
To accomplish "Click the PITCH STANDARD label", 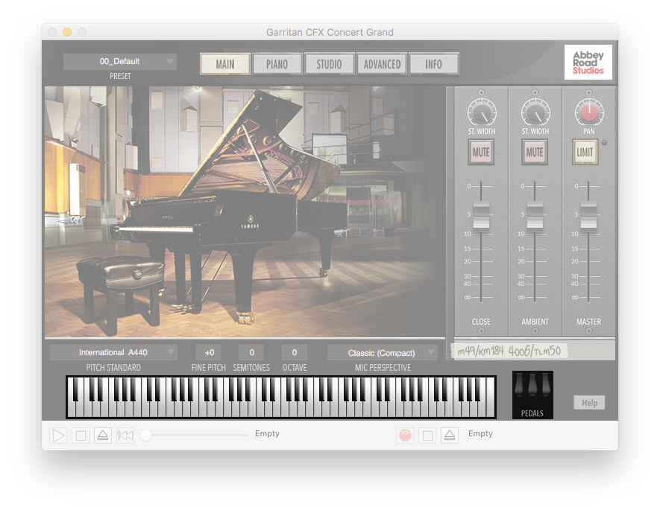I will [x=113, y=368].
